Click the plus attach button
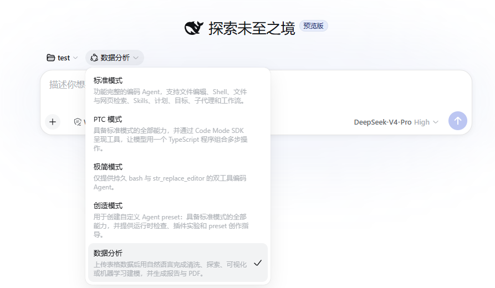Viewport: 495px width, 288px height. 53,122
